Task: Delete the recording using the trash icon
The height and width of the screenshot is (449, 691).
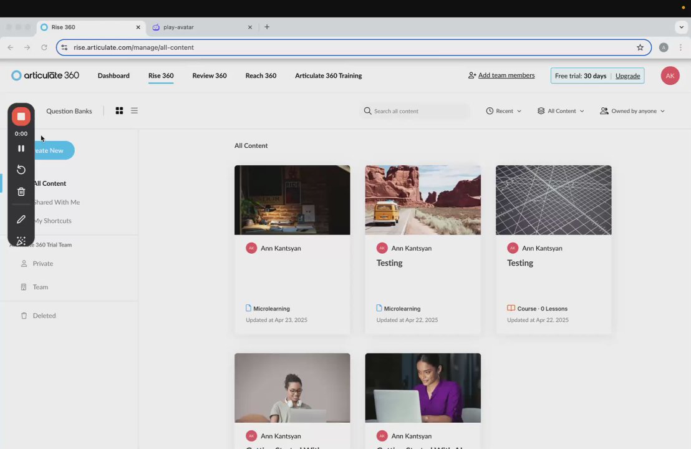Action: click(x=21, y=191)
